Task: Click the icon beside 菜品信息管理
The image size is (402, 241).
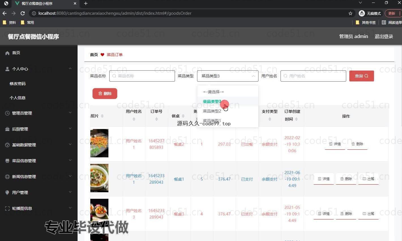Action: pyautogui.click(x=7, y=161)
